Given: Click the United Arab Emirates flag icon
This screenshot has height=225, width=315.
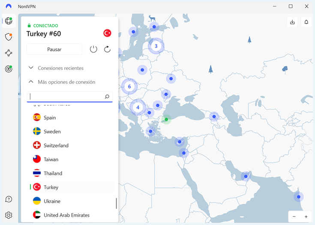Looking at the screenshot, I should [x=37, y=215].
